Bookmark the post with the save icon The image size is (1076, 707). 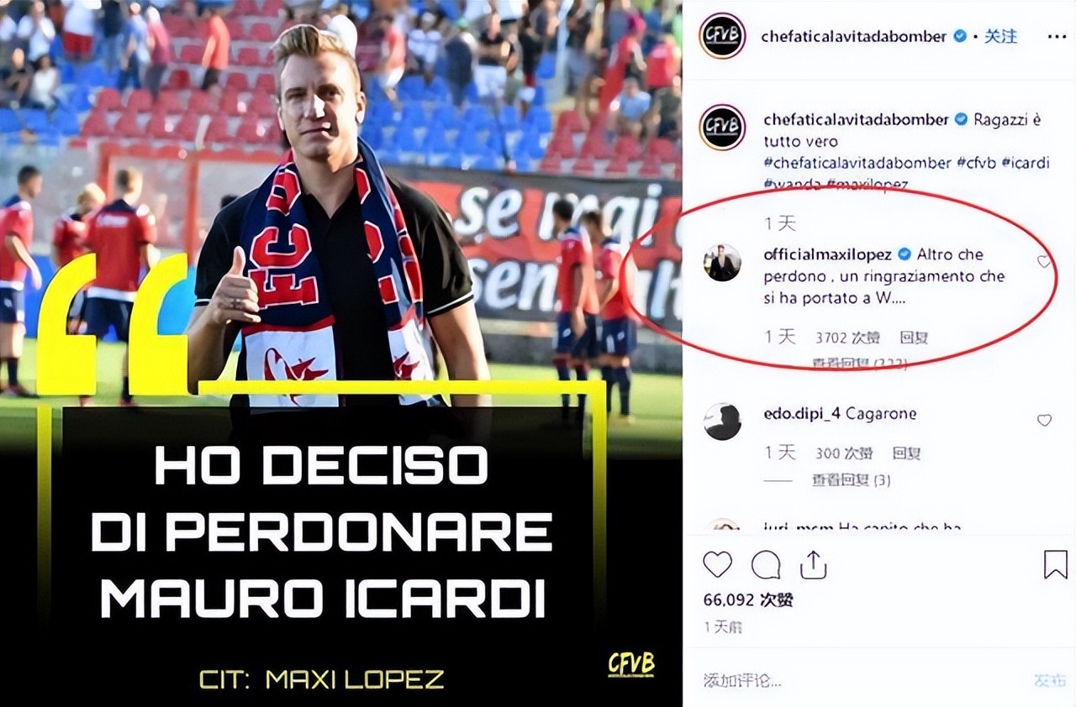tap(1055, 565)
